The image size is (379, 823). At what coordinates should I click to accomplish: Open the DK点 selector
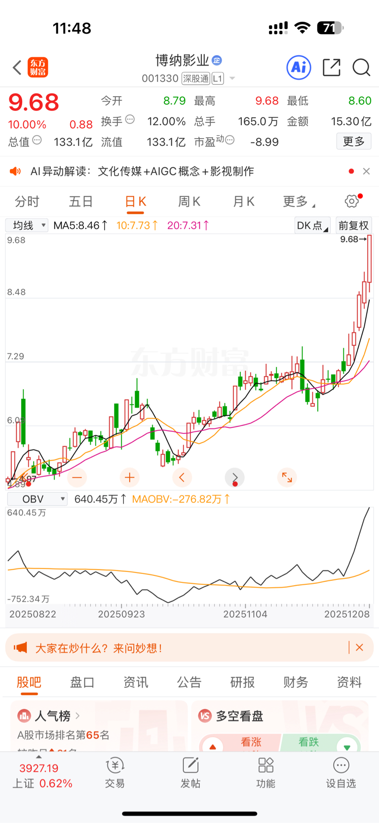pos(312,225)
